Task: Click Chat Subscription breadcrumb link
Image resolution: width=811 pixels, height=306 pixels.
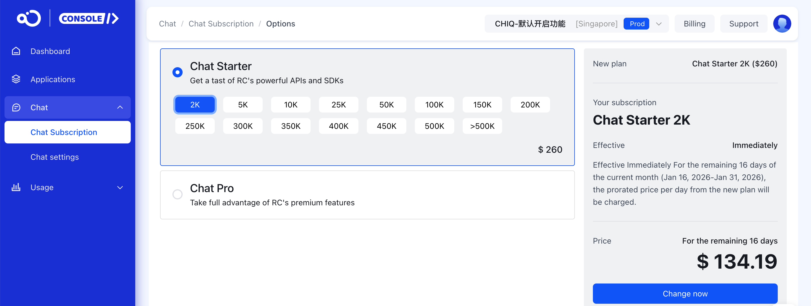Action: click(x=221, y=24)
